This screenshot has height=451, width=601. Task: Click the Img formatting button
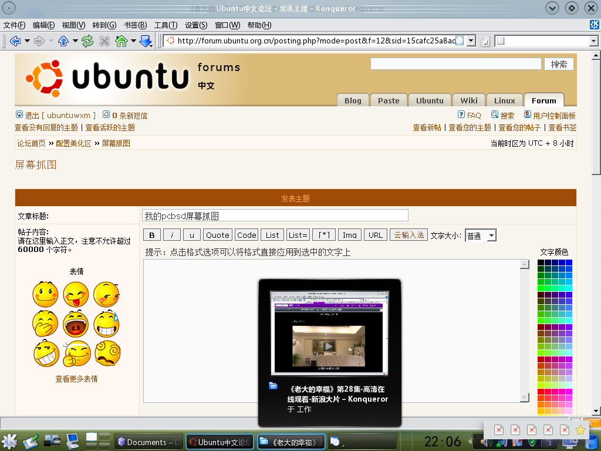(350, 235)
